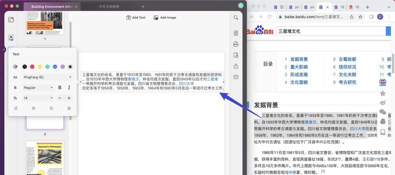Reload the Baidu Baike page
The image size is (395, 175).
click(x=269, y=17)
